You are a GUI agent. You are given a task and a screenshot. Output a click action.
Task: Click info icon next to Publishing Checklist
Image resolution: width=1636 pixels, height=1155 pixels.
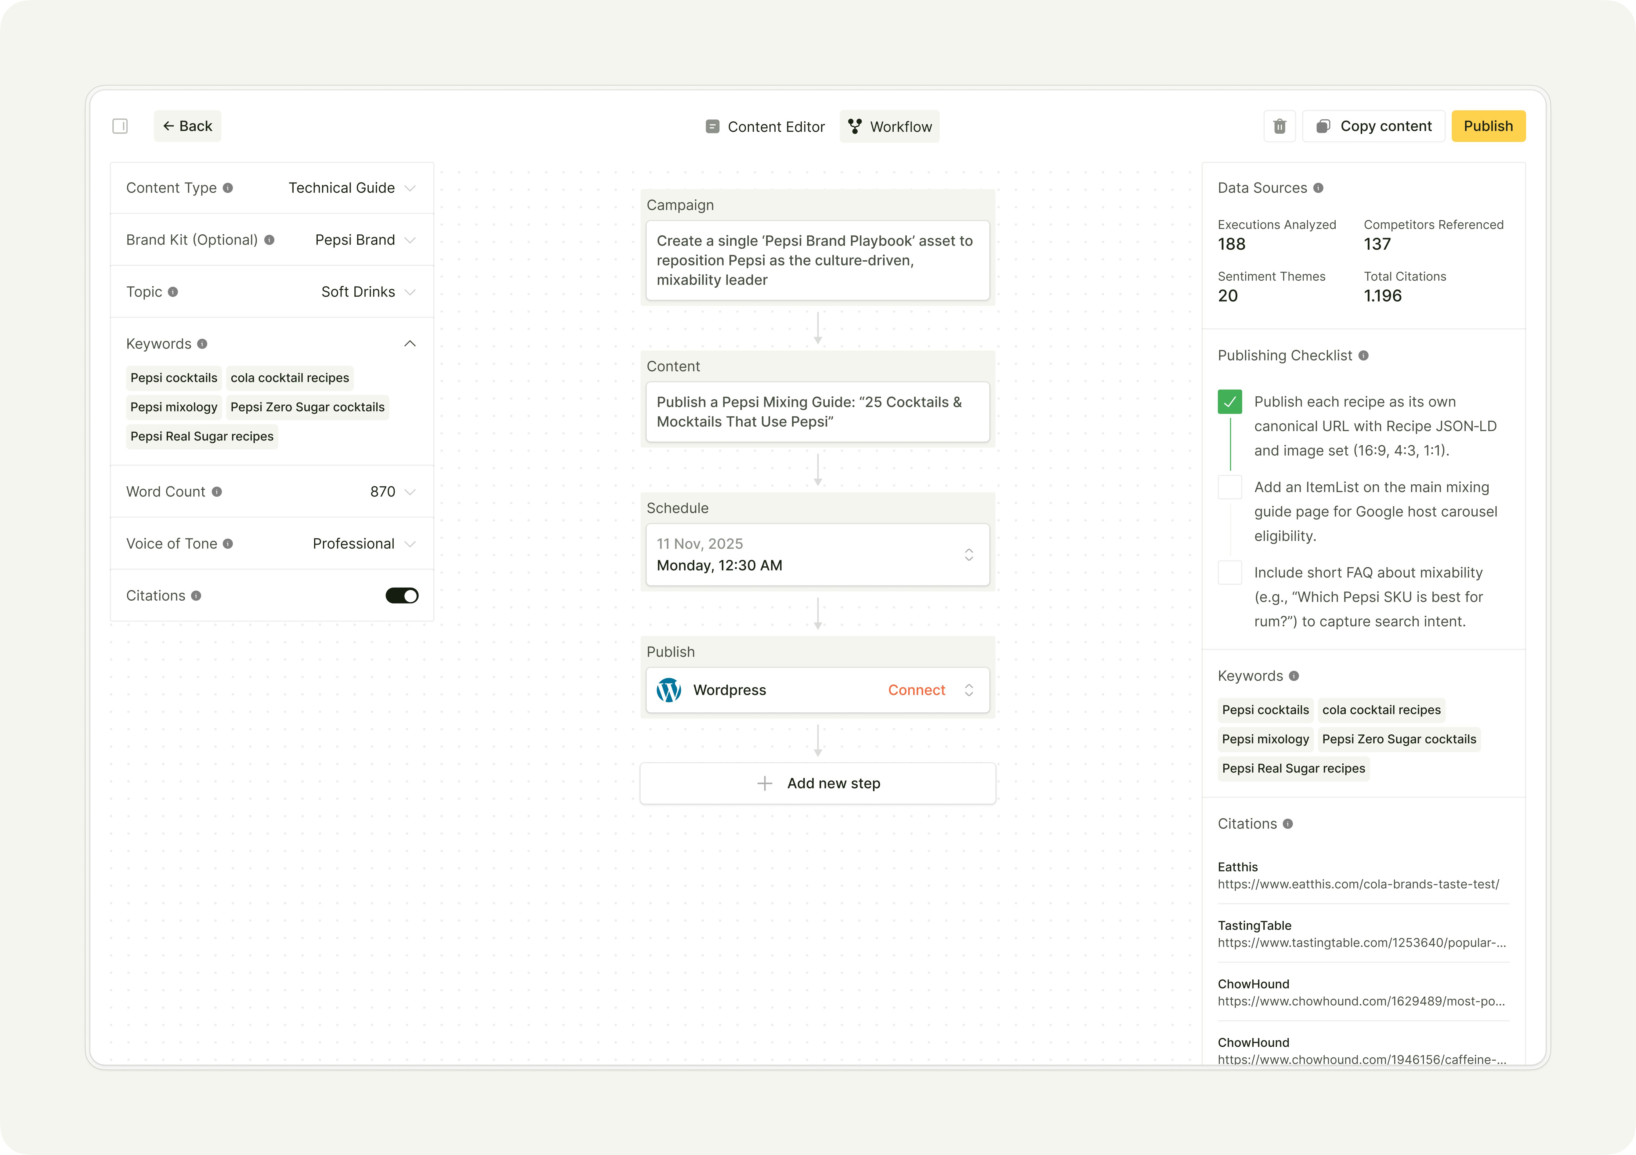[1363, 356]
